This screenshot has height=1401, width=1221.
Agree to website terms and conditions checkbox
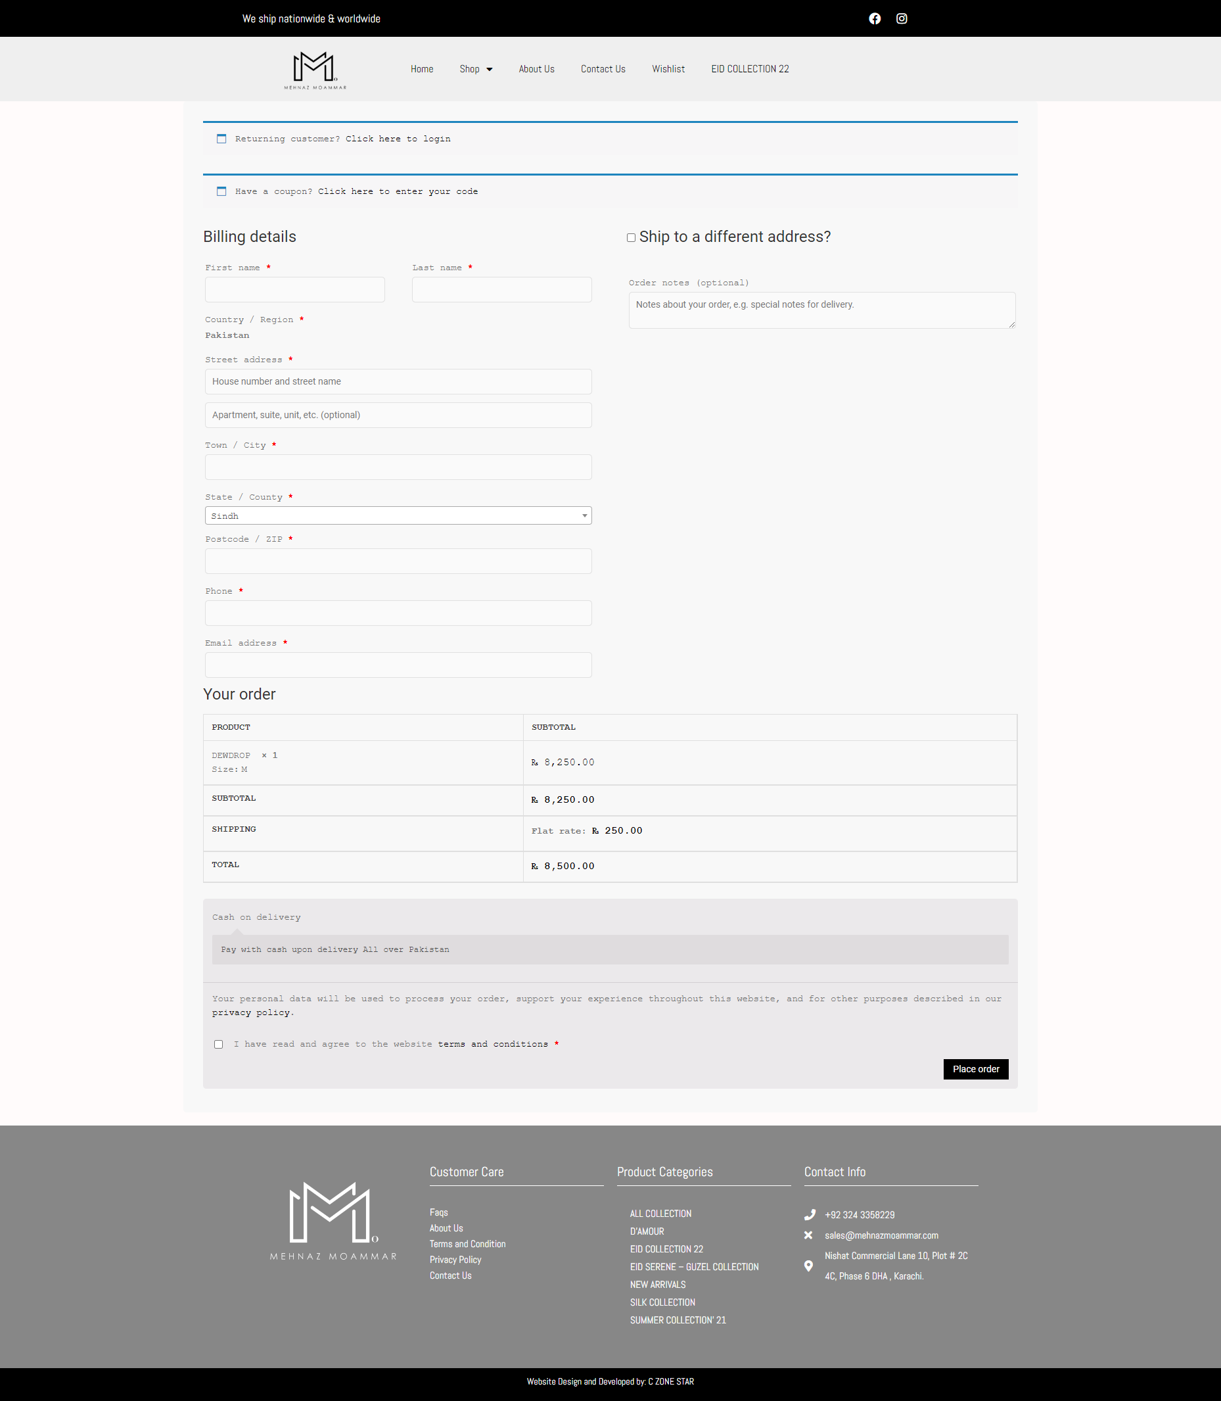coord(219,1045)
